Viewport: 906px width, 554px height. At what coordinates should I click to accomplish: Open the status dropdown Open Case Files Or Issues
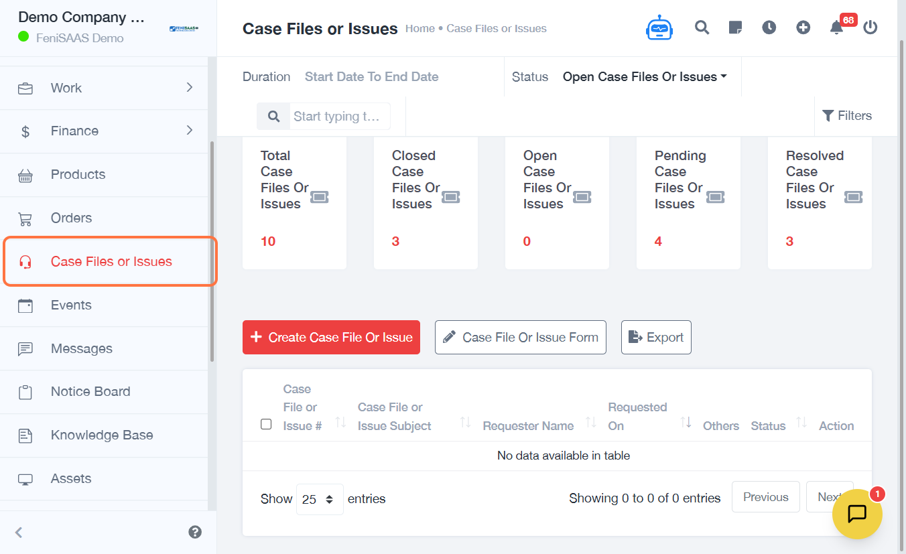(x=644, y=77)
